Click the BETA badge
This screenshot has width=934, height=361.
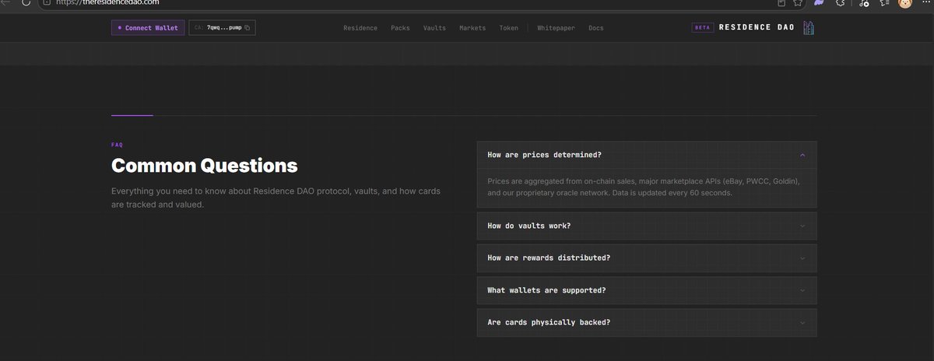coord(703,28)
